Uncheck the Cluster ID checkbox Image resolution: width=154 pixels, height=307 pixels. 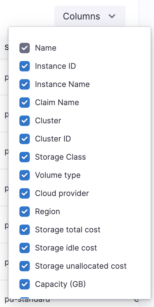point(25,139)
